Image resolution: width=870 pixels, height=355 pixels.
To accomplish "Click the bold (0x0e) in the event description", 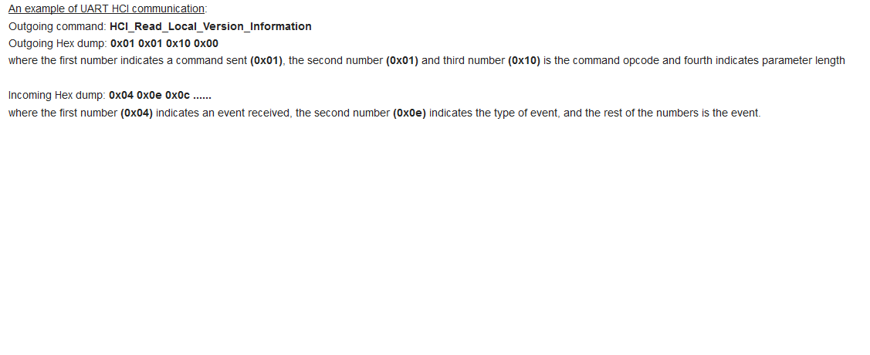I will 409,113.
